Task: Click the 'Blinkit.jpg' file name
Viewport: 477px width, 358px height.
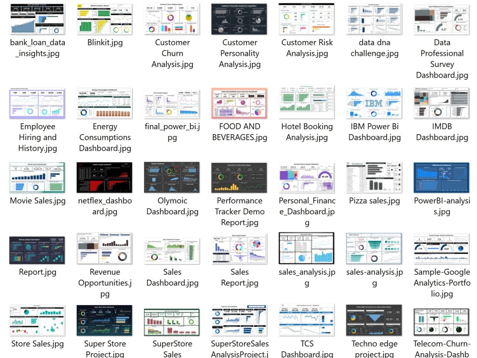Action: [105, 42]
